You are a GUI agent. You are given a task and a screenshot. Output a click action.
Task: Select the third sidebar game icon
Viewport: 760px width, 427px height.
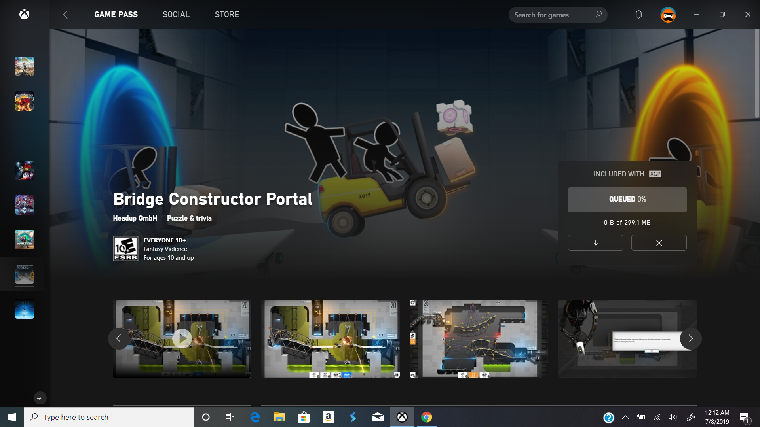click(25, 170)
